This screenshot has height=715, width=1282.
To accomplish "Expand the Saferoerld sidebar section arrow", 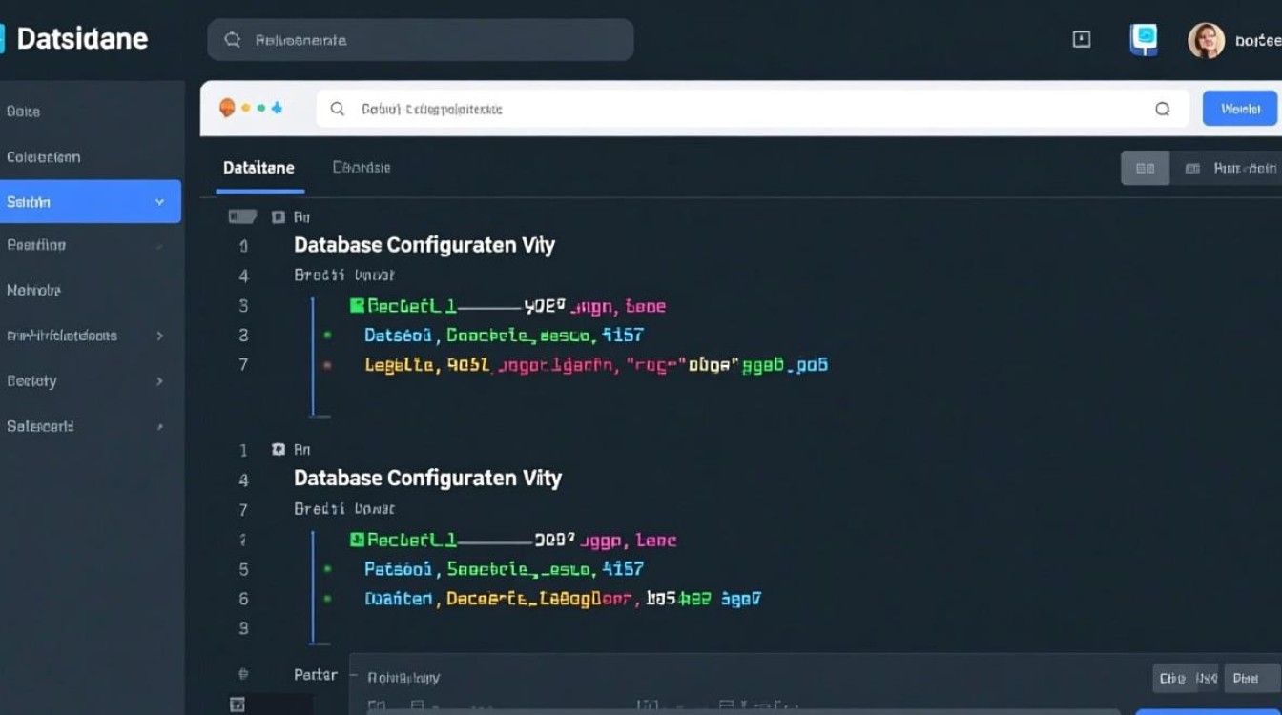I will point(159,427).
